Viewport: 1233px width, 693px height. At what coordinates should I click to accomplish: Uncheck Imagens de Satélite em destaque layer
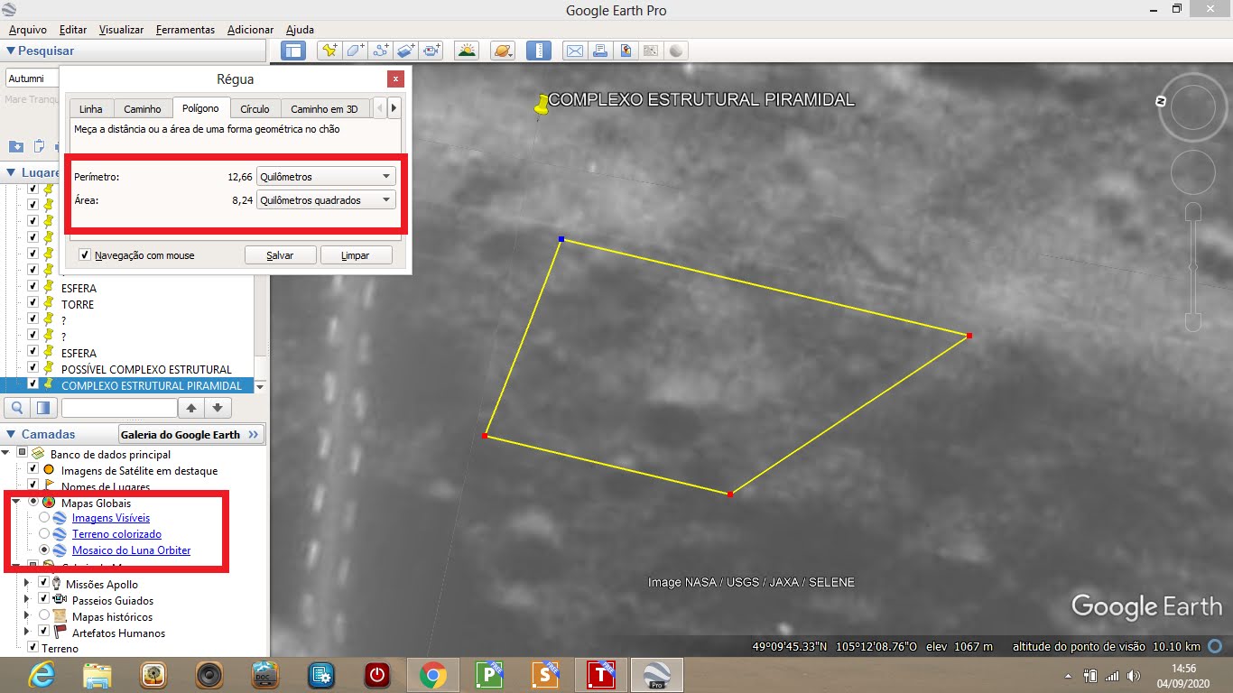32,470
